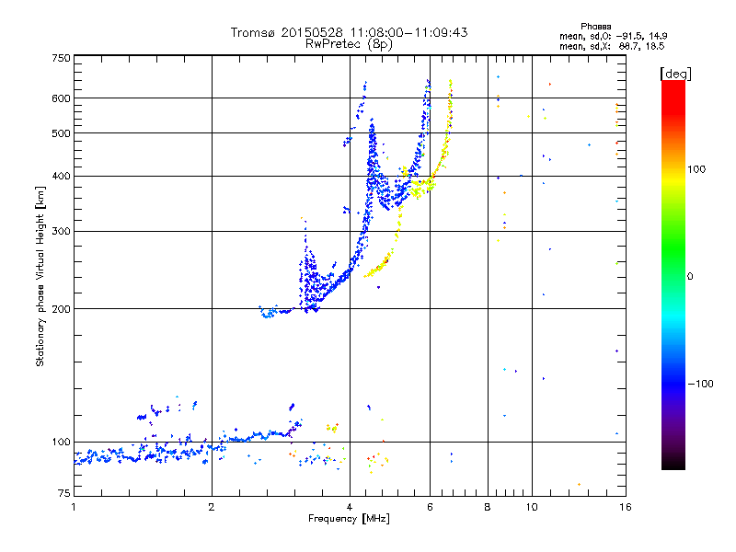Click the 'mean, sd,X: 88.7, 18.5' text
Viewport: 736px width, 552px height.
click(612, 46)
